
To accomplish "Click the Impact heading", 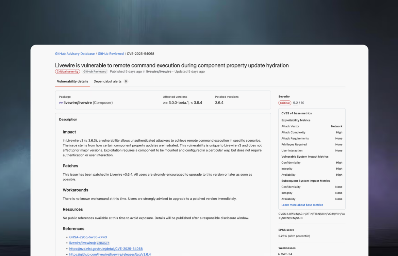I will click(69, 132).
